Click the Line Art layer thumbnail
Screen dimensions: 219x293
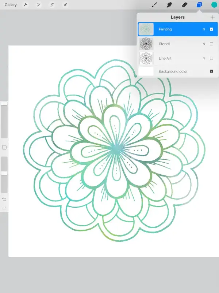click(x=146, y=58)
